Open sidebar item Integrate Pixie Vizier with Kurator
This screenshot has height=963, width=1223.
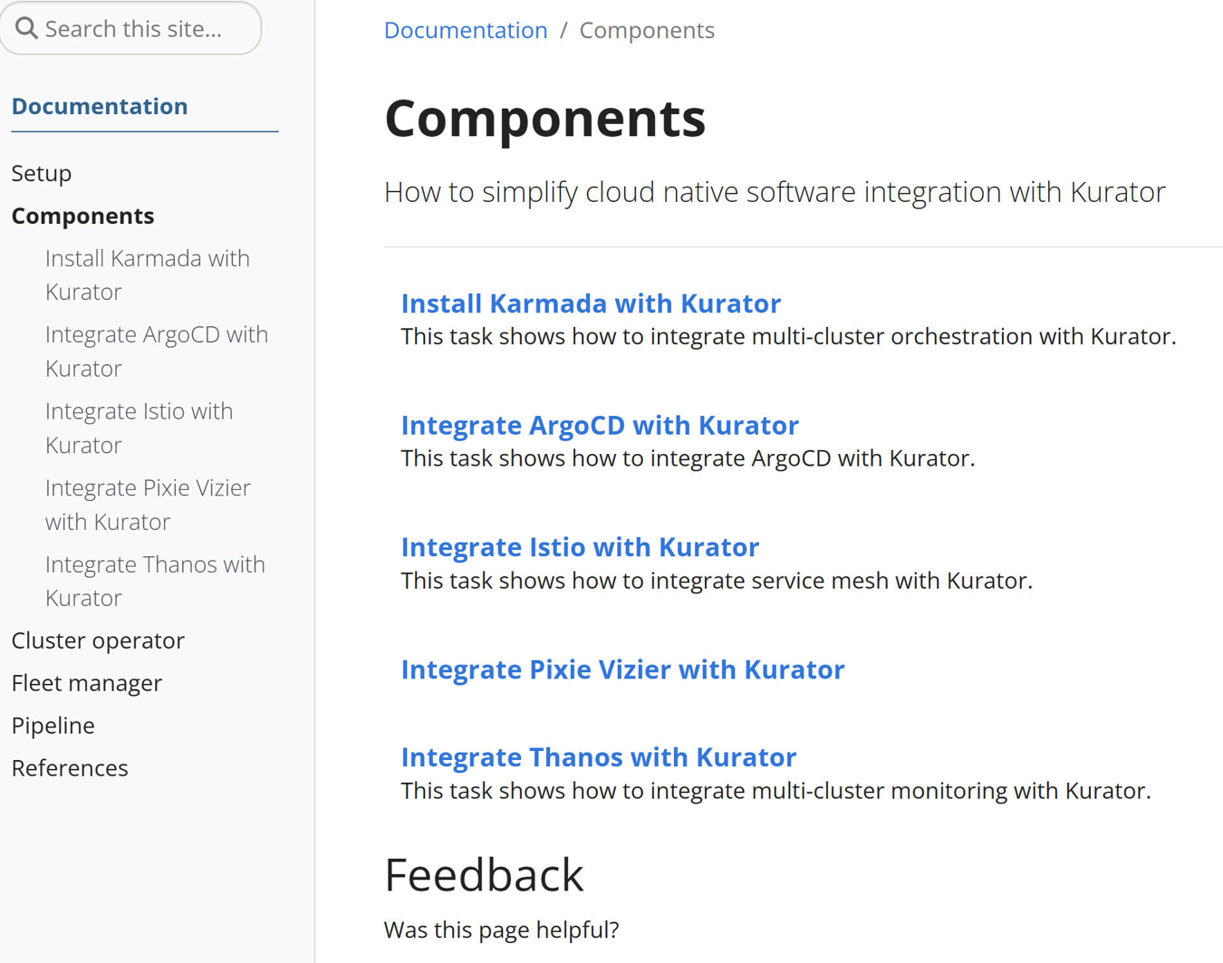click(148, 504)
